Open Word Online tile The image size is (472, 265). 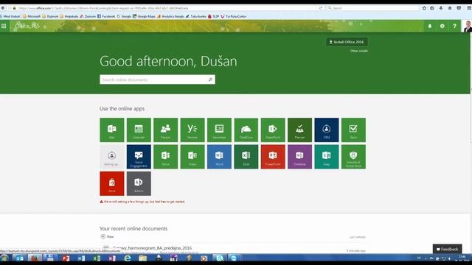point(219,157)
